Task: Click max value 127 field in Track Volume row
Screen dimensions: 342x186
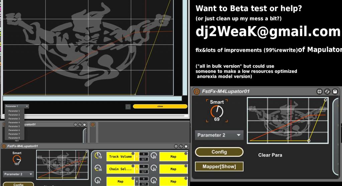Action: (144, 159)
